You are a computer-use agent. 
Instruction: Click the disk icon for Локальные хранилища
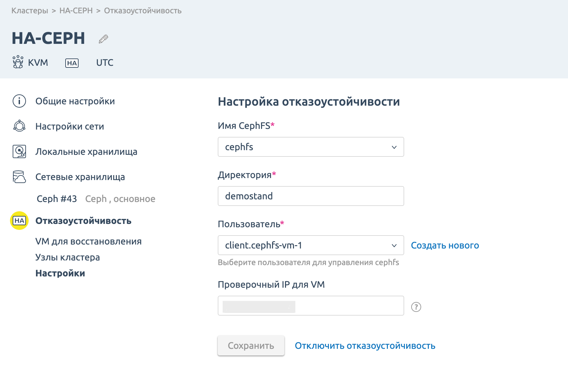19,151
